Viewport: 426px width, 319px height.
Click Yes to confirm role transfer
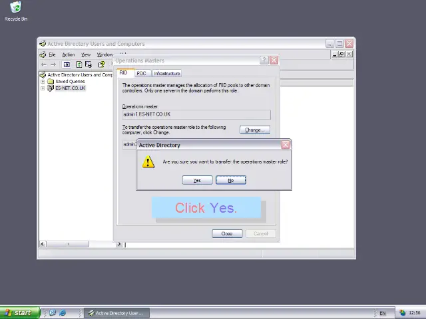pos(197,180)
